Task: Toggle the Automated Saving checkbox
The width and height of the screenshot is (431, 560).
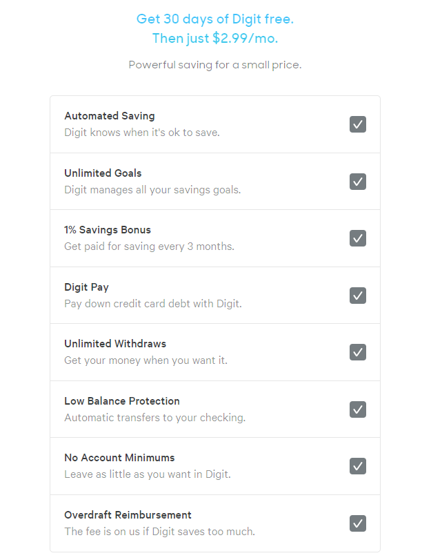Action: (357, 124)
